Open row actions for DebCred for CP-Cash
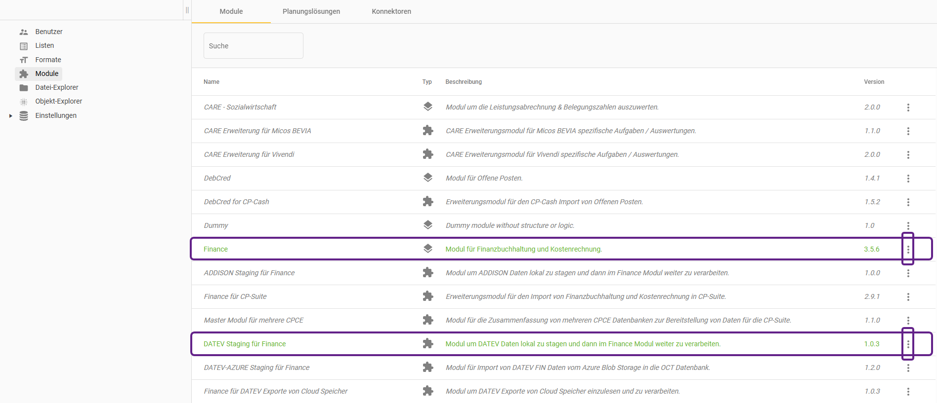Viewport: 937px width, 403px height. pyautogui.click(x=908, y=202)
